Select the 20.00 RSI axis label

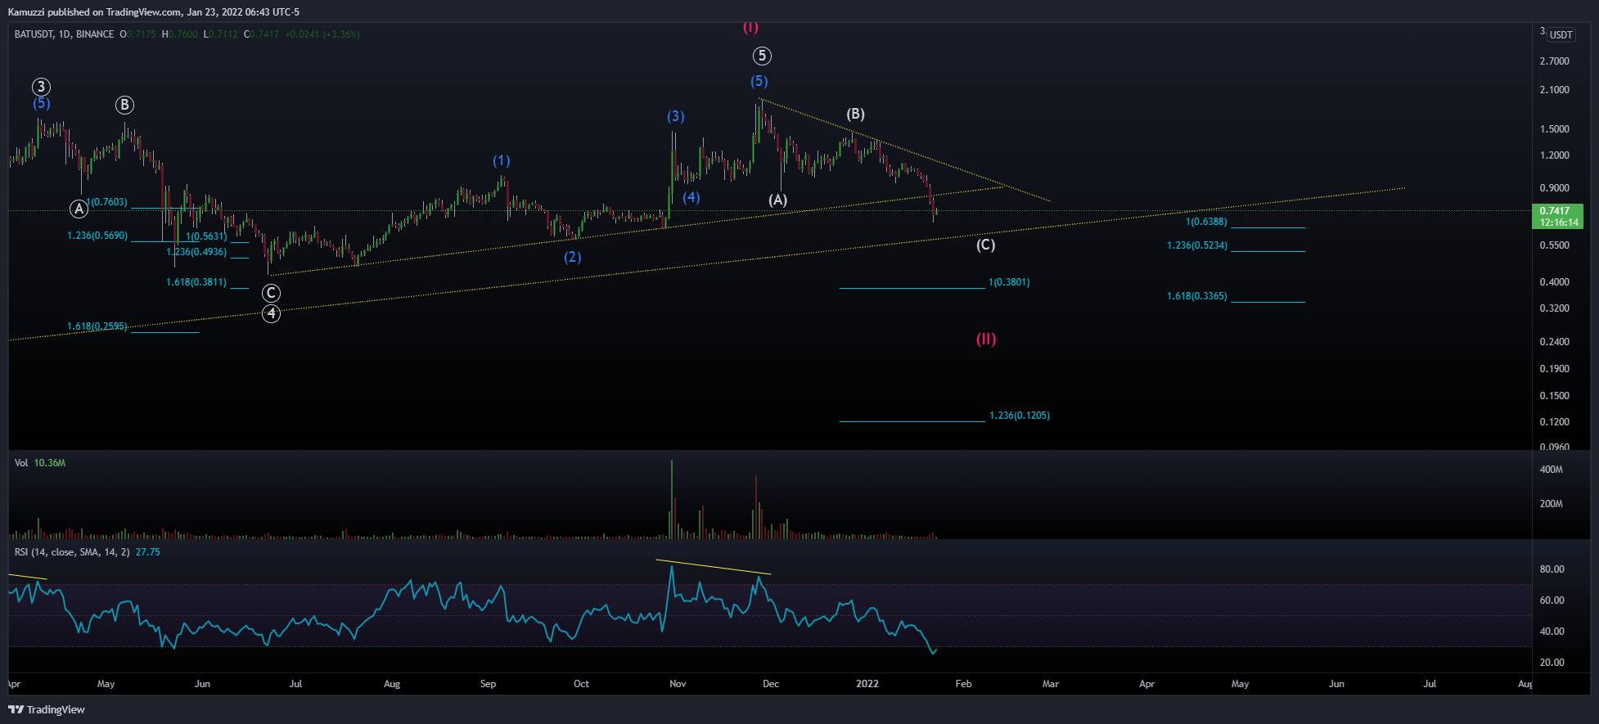[x=1552, y=663]
